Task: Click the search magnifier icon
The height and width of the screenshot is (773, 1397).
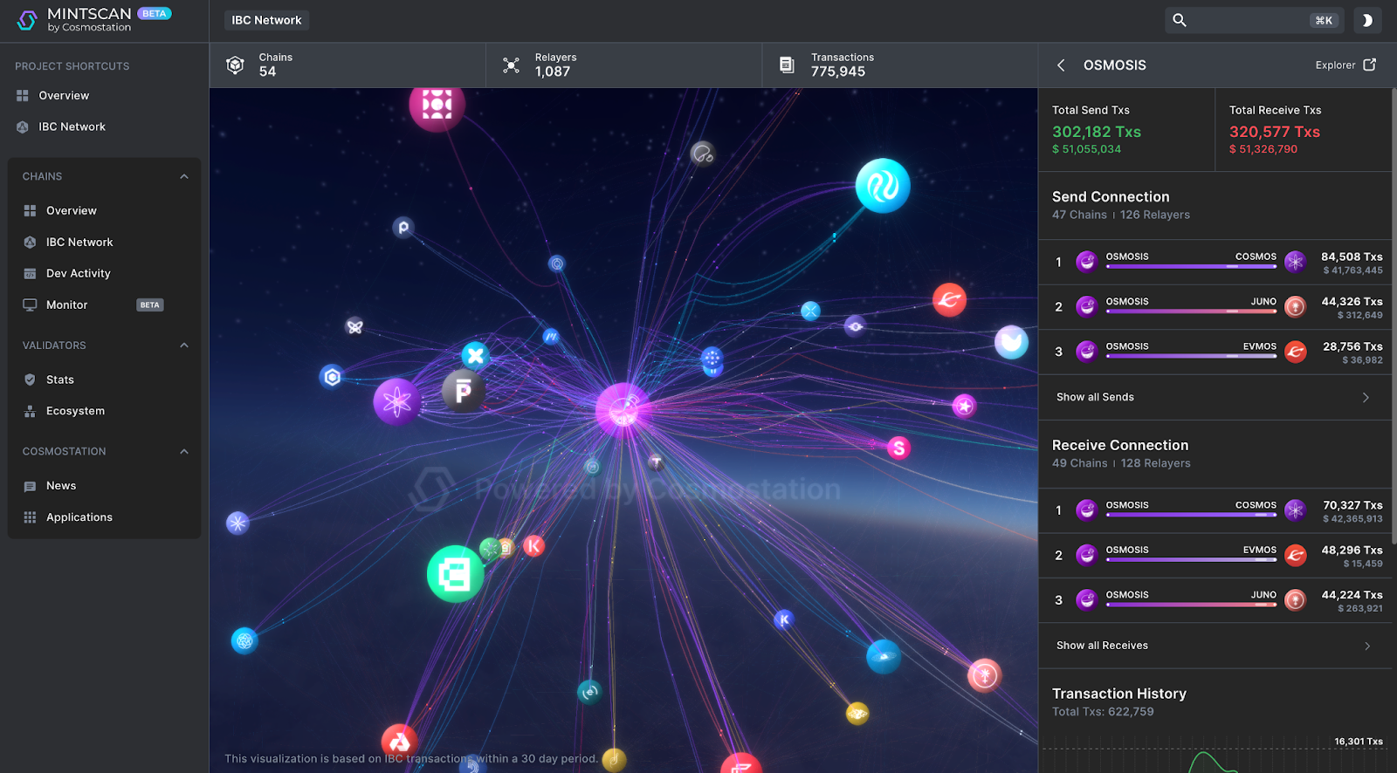Action: click(1180, 20)
